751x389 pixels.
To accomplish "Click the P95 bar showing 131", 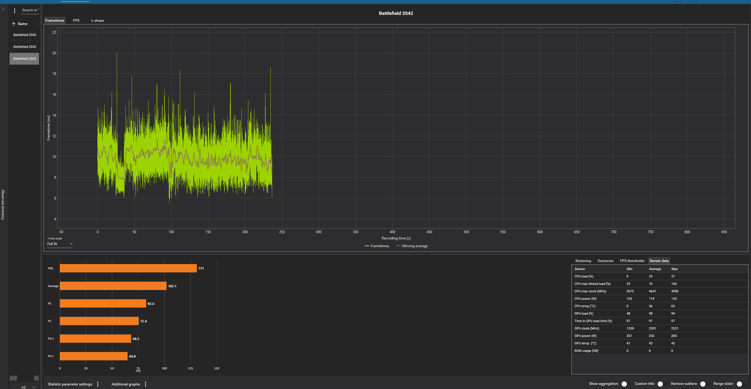I will (128, 268).
